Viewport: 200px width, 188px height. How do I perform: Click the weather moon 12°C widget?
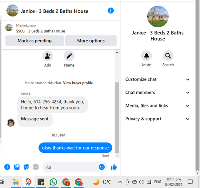(x=102, y=182)
